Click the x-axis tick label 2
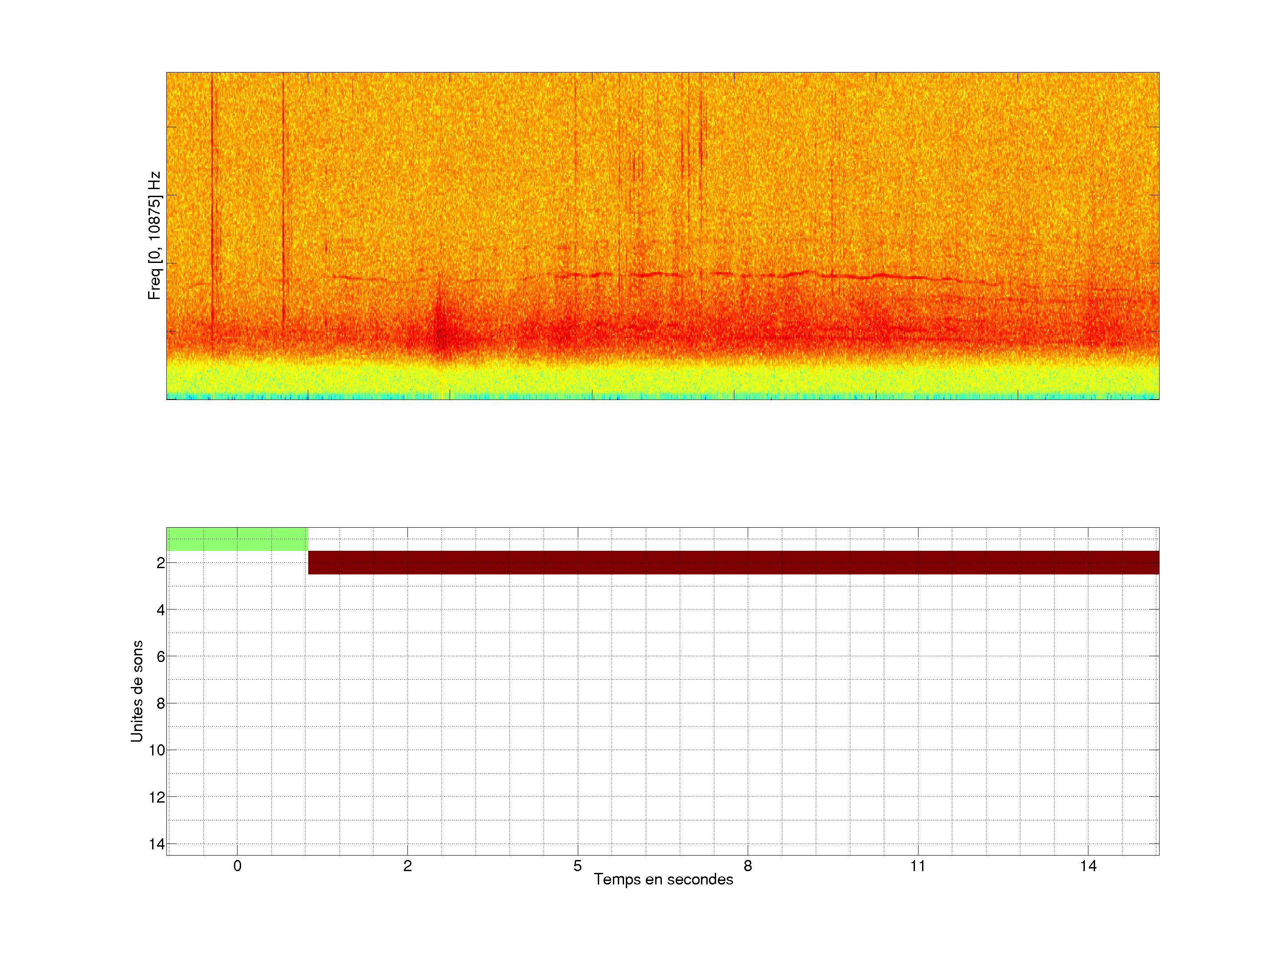 tap(407, 866)
